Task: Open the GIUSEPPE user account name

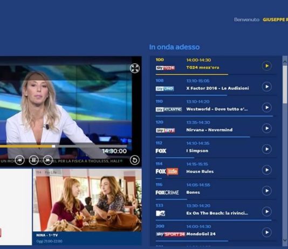Action: click(x=276, y=19)
